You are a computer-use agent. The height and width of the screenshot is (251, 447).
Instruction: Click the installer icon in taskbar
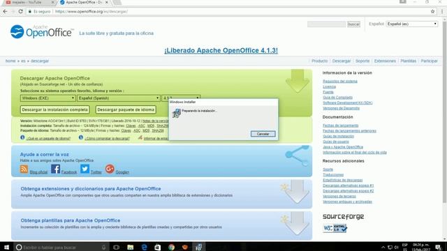[198, 248]
